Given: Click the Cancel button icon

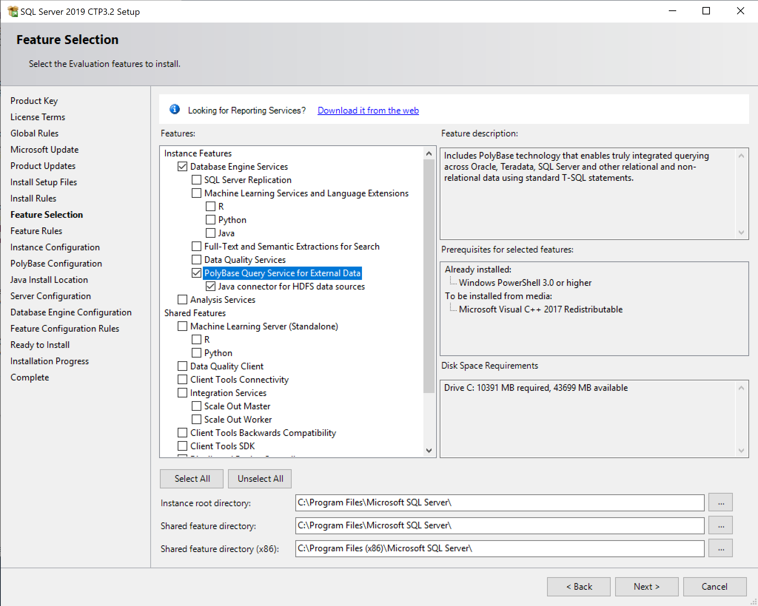Looking at the screenshot, I should click(x=714, y=586).
